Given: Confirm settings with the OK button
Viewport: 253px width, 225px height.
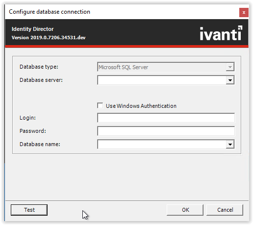Looking at the screenshot, I should [185, 210].
